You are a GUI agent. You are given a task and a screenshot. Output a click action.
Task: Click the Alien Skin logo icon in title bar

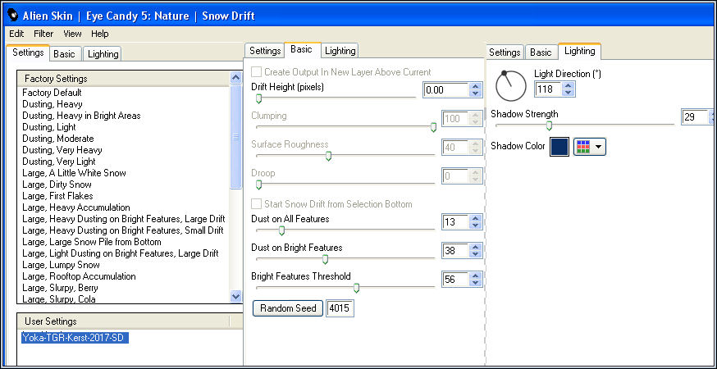(x=12, y=16)
